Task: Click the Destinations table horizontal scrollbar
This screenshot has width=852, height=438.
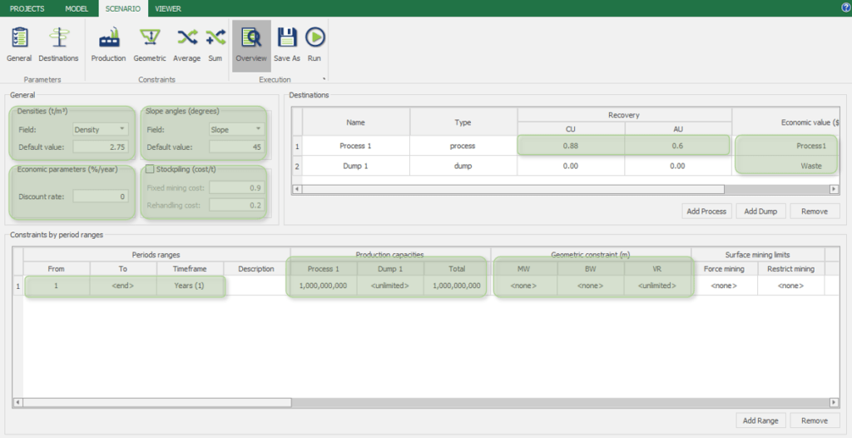Action: (499, 190)
